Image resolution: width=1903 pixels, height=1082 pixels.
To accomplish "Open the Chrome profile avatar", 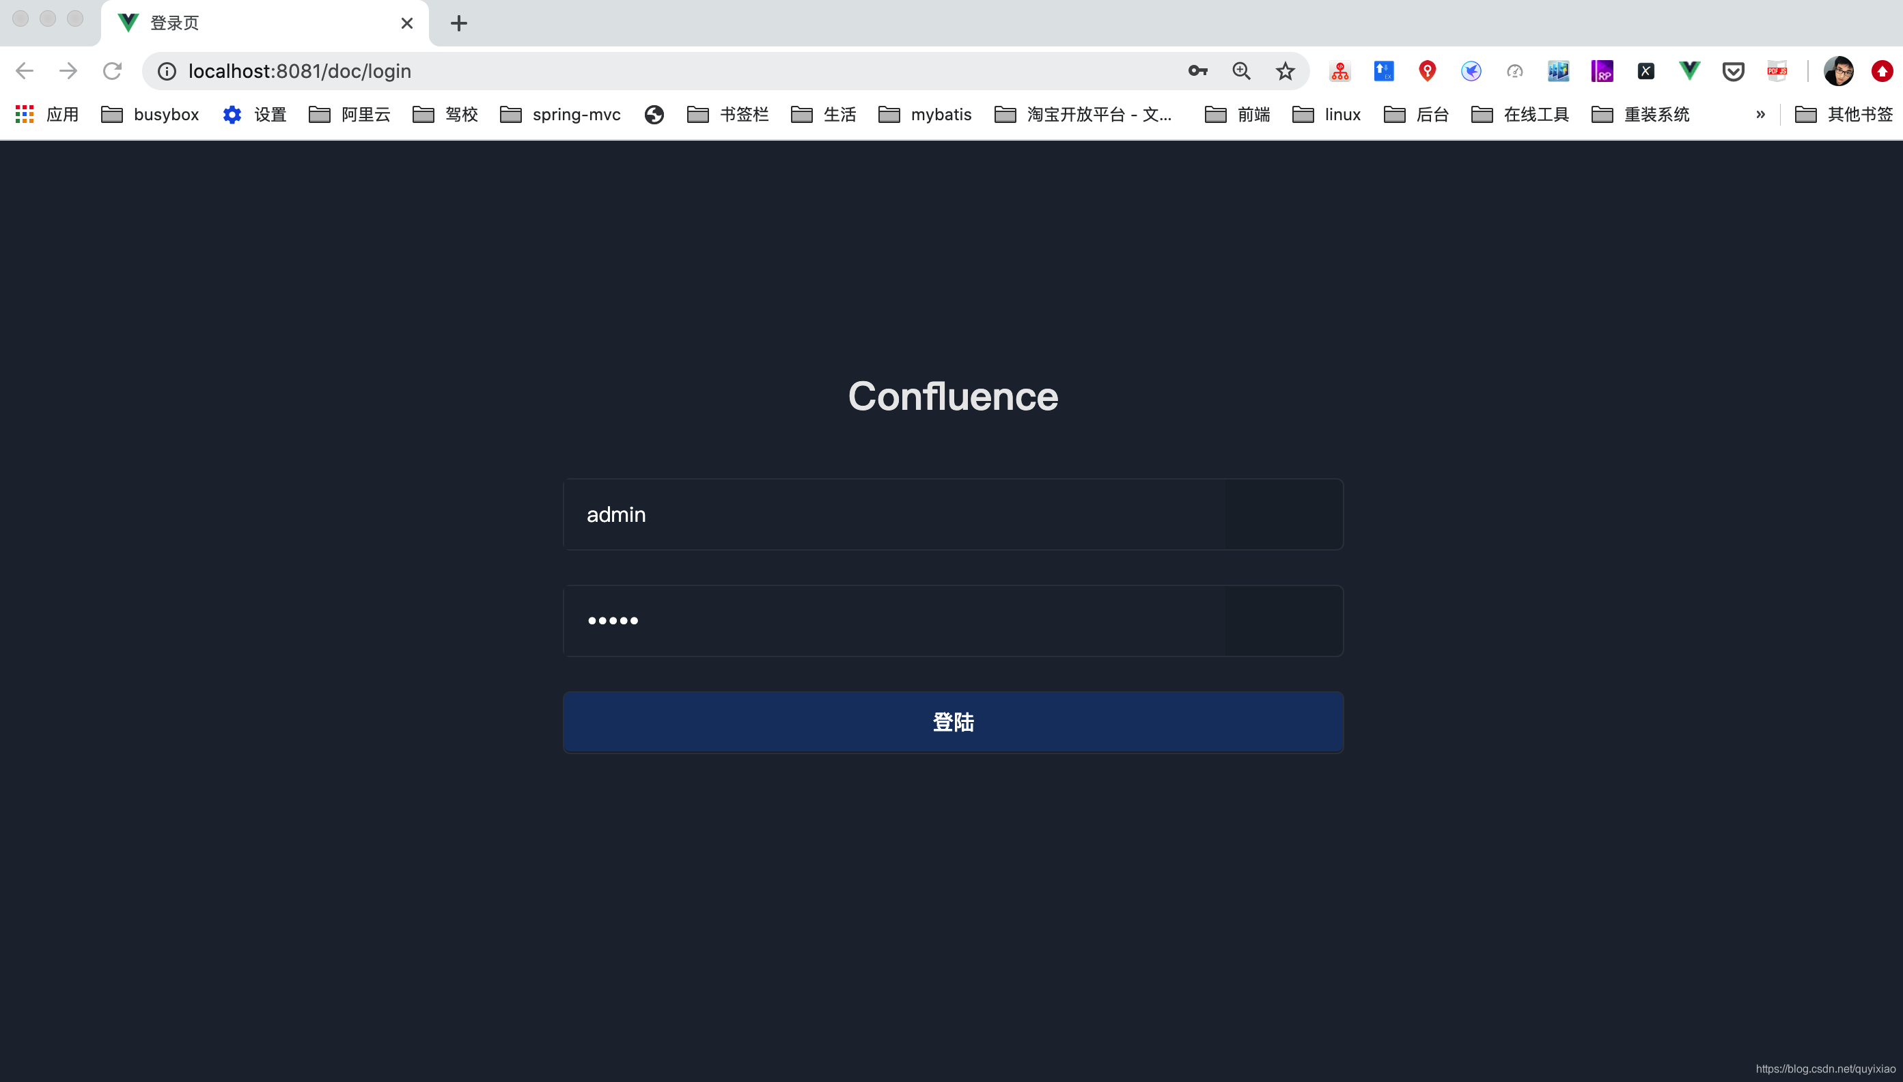I will pyautogui.click(x=1839, y=71).
